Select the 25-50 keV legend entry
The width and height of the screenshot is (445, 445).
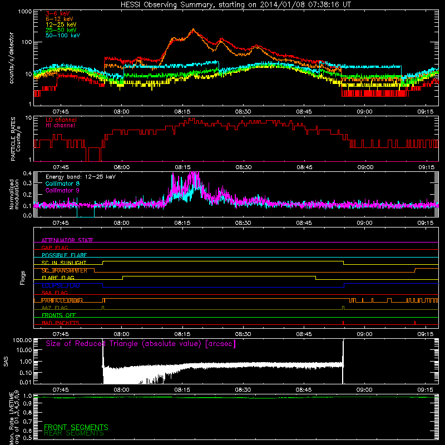pos(61,30)
